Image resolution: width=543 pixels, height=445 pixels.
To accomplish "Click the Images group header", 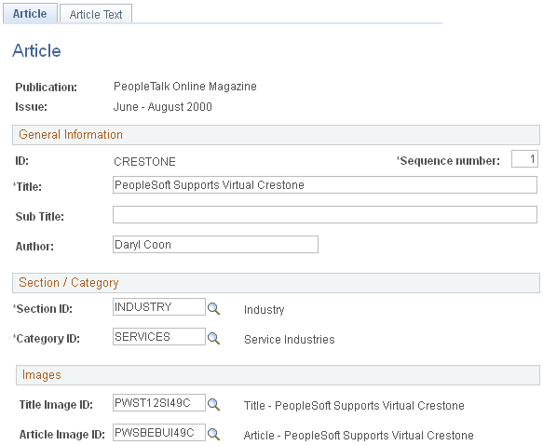I will click(x=278, y=375).
